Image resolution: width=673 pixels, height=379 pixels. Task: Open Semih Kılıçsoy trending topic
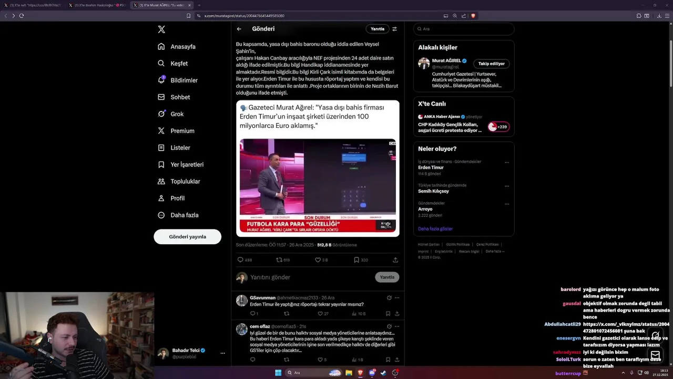click(x=433, y=191)
